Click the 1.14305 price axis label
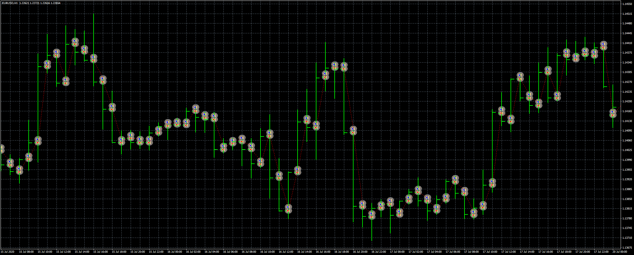 click(x=627, y=72)
